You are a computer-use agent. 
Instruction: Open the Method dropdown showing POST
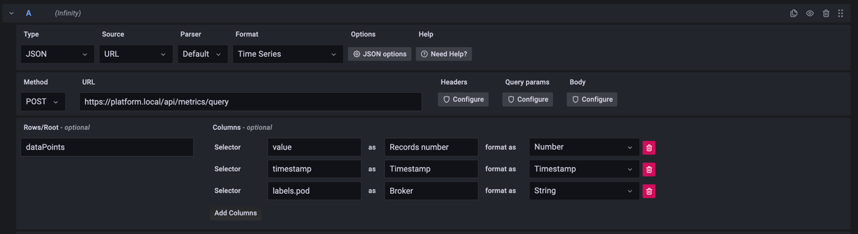pos(43,102)
